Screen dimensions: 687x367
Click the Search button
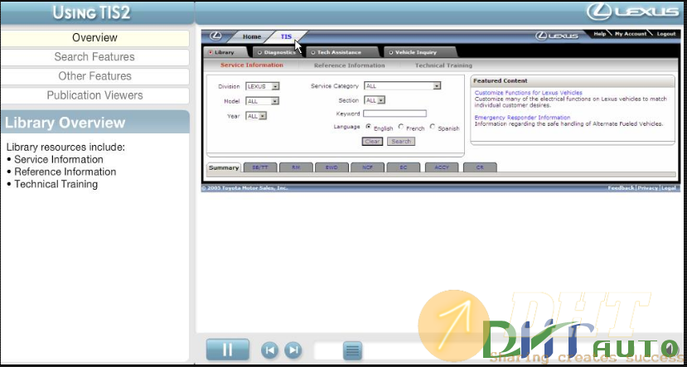pos(401,142)
